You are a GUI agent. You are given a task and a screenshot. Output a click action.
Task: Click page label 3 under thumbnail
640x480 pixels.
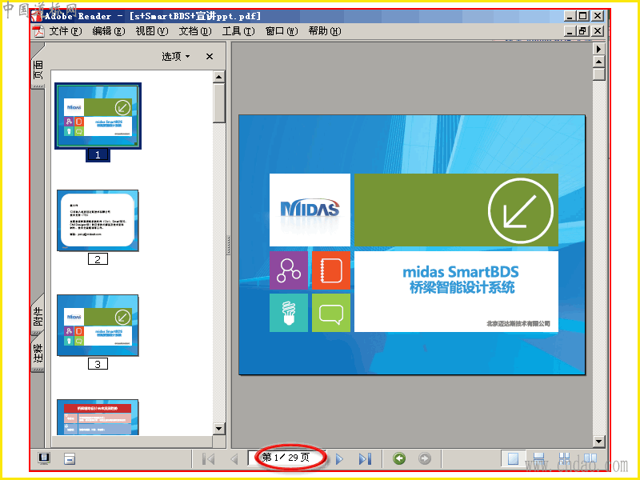click(98, 364)
